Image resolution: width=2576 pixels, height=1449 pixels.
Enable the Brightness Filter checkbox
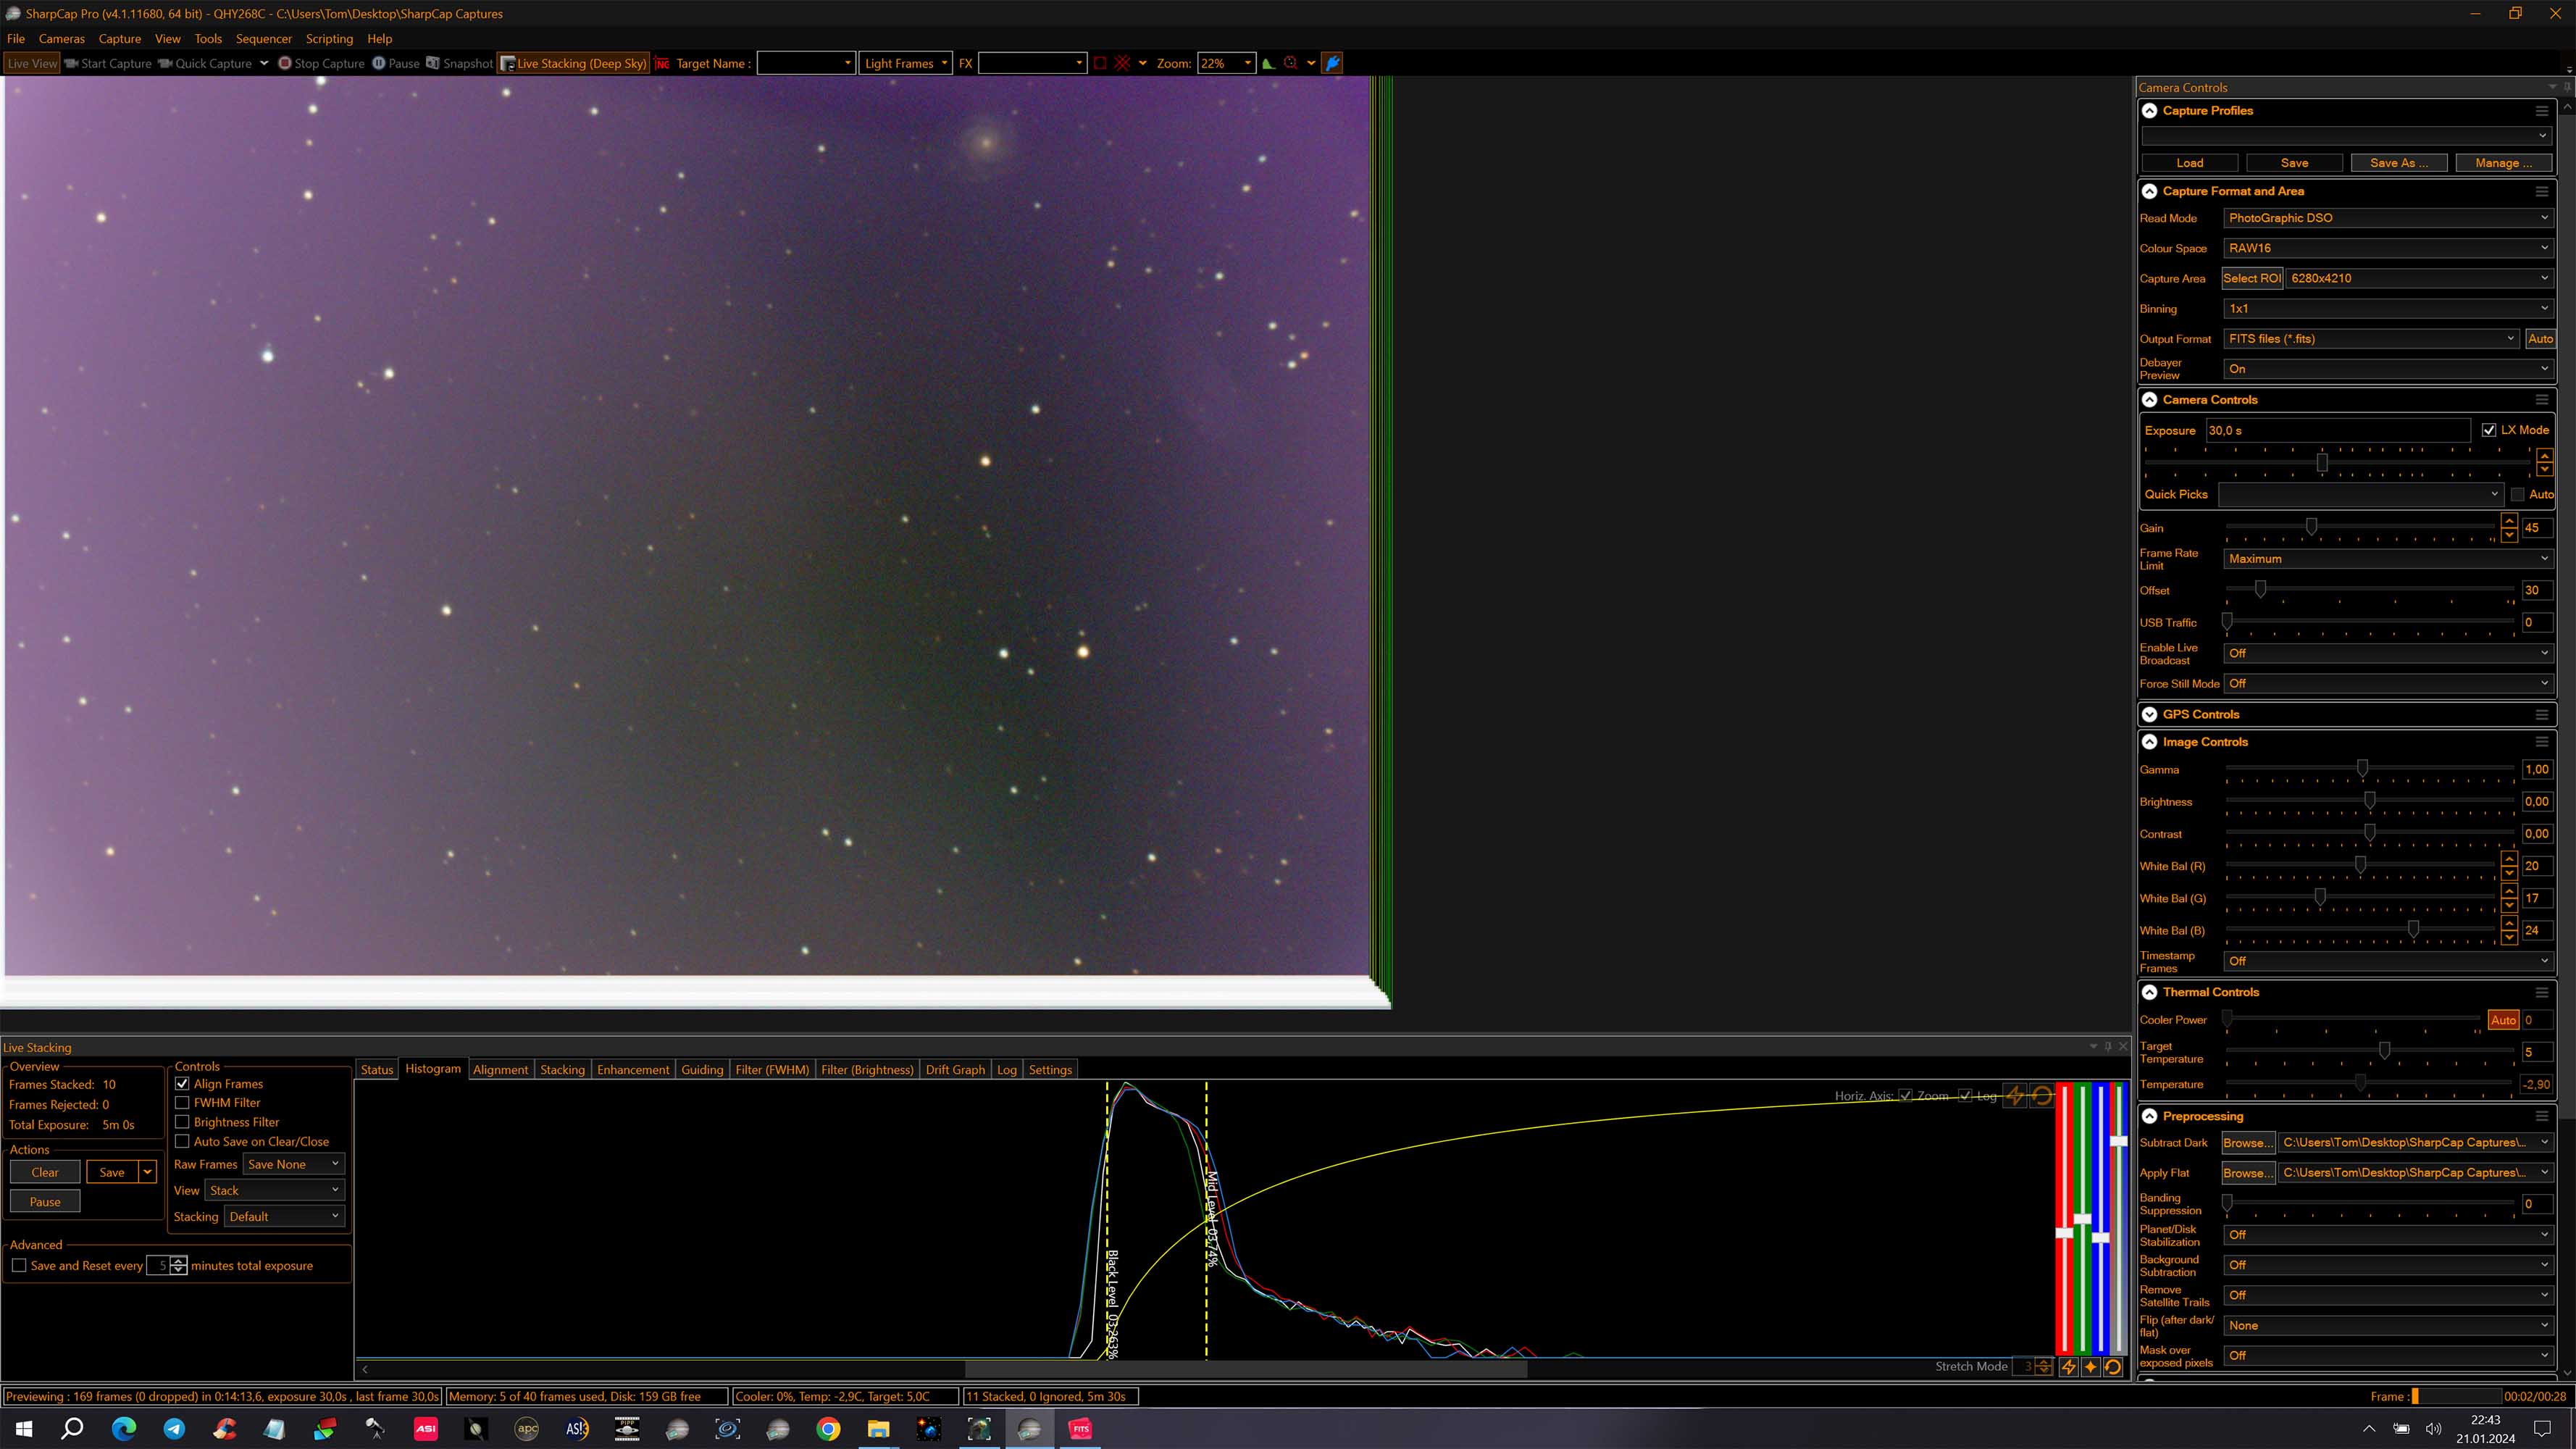[x=182, y=1122]
